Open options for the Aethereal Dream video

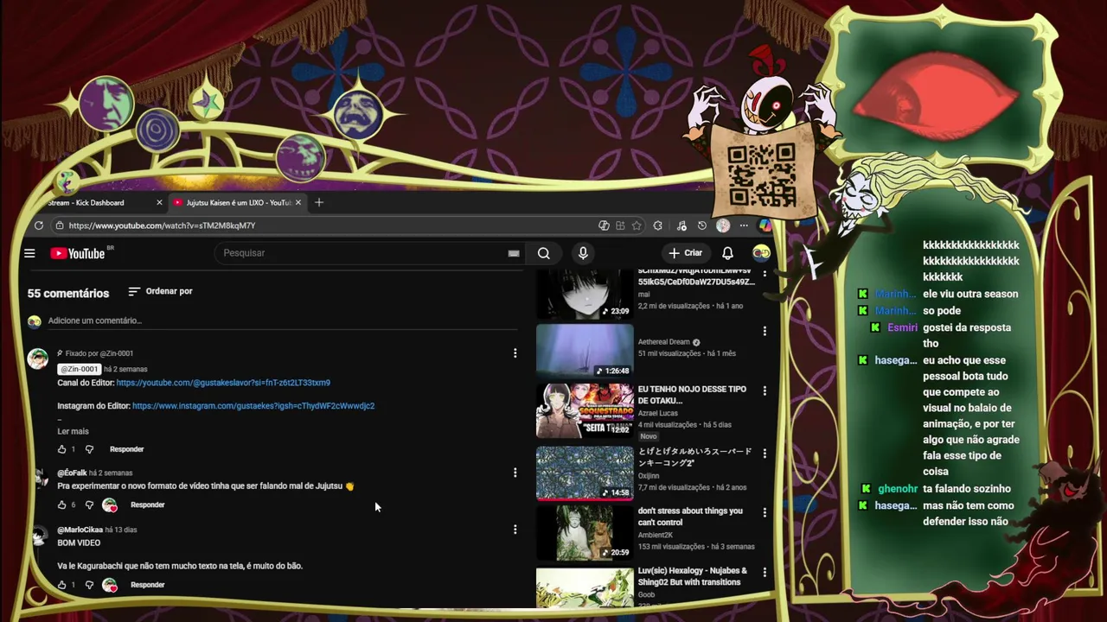pyautogui.click(x=765, y=331)
